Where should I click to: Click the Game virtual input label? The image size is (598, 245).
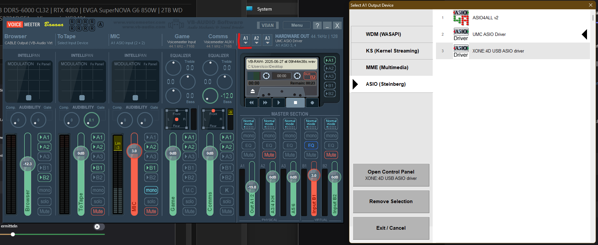(x=182, y=36)
